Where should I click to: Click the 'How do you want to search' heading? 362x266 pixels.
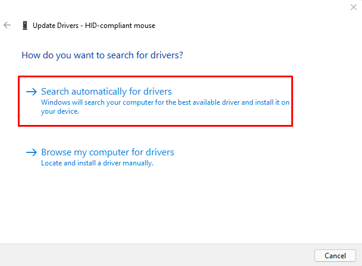pyautogui.click(x=102, y=55)
